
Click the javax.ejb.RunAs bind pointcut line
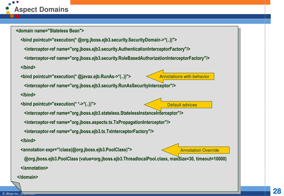75,77
